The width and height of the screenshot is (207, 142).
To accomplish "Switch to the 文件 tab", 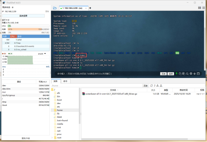I will click(x=56, y=81).
